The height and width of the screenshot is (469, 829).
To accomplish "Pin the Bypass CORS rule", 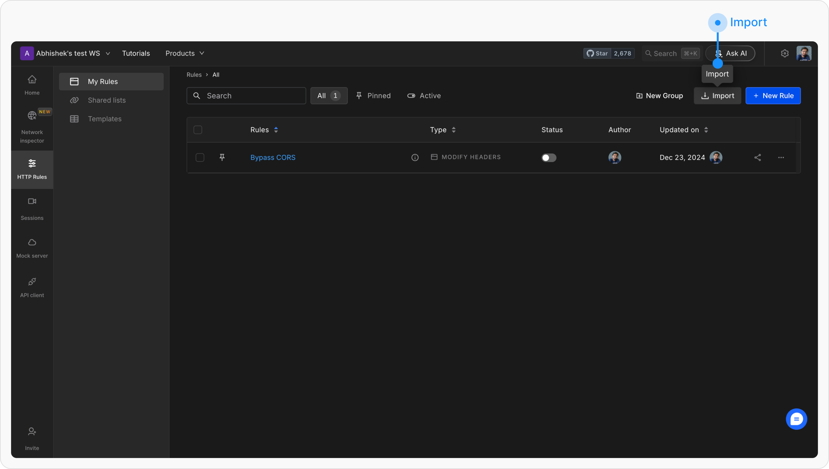I will [222, 157].
